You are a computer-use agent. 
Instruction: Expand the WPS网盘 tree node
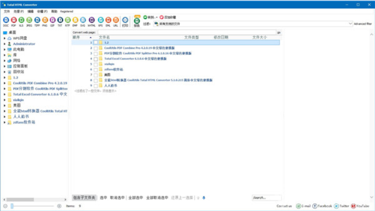tap(4, 38)
